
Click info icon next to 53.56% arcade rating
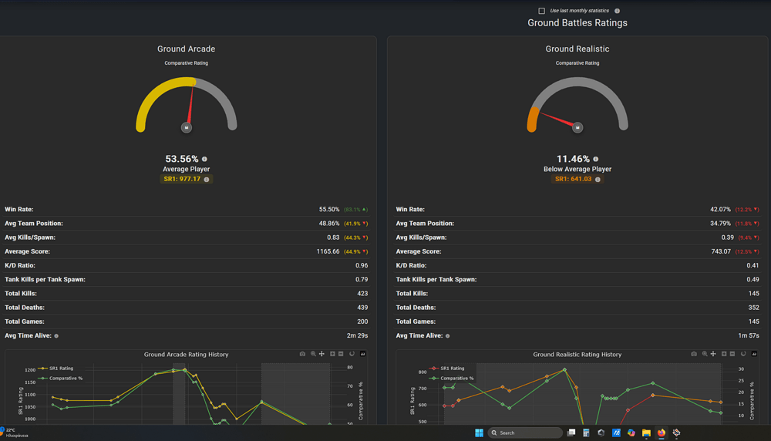(x=204, y=159)
